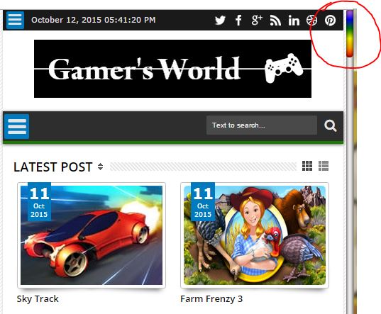Viewport: 381px width, 314px height.
Task: Open the RSS feed icon
Action: 275,21
